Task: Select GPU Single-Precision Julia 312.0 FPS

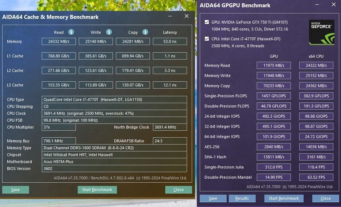Action: coord(273,167)
